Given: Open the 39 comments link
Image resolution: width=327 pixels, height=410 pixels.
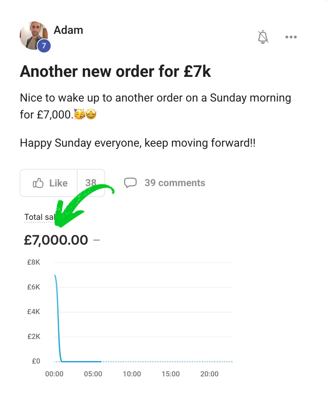Looking at the screenshot, I should [175, 183].
